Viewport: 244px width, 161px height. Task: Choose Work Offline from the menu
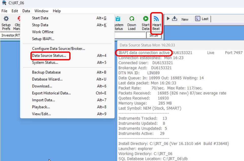click(43, 32)
